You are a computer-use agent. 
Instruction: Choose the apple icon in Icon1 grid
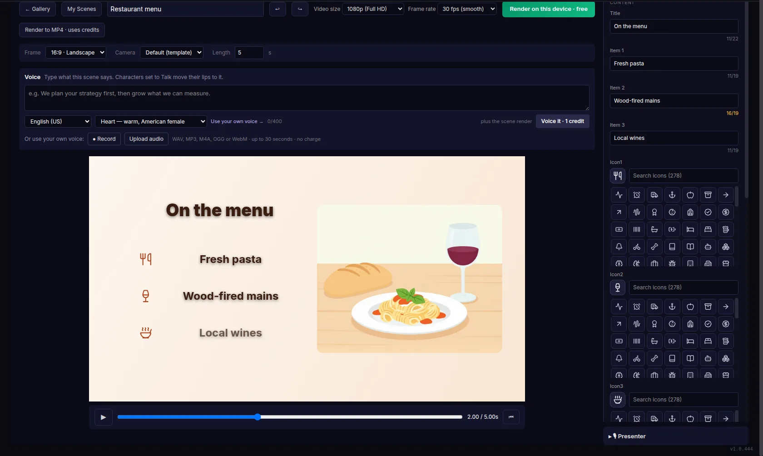pos(690,195)
